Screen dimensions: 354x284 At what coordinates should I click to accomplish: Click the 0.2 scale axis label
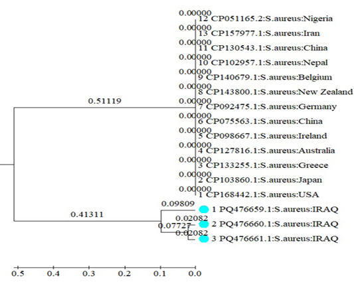click(x=124, y=273)
